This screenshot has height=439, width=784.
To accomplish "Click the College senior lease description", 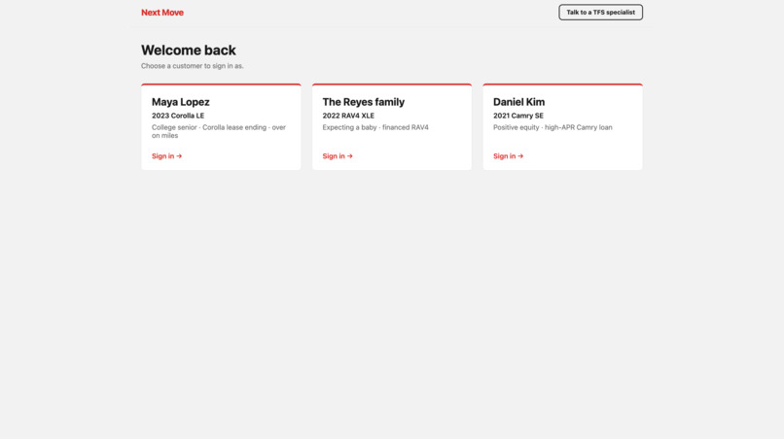I will (219, 131).
